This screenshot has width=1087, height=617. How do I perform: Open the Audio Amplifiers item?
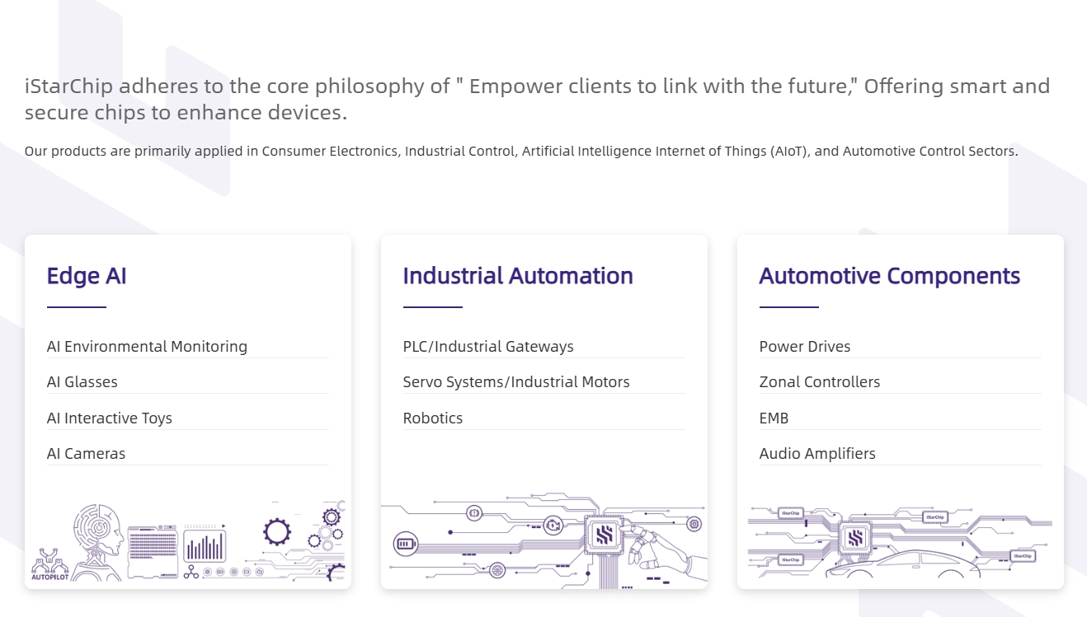[x=817, y=454]
